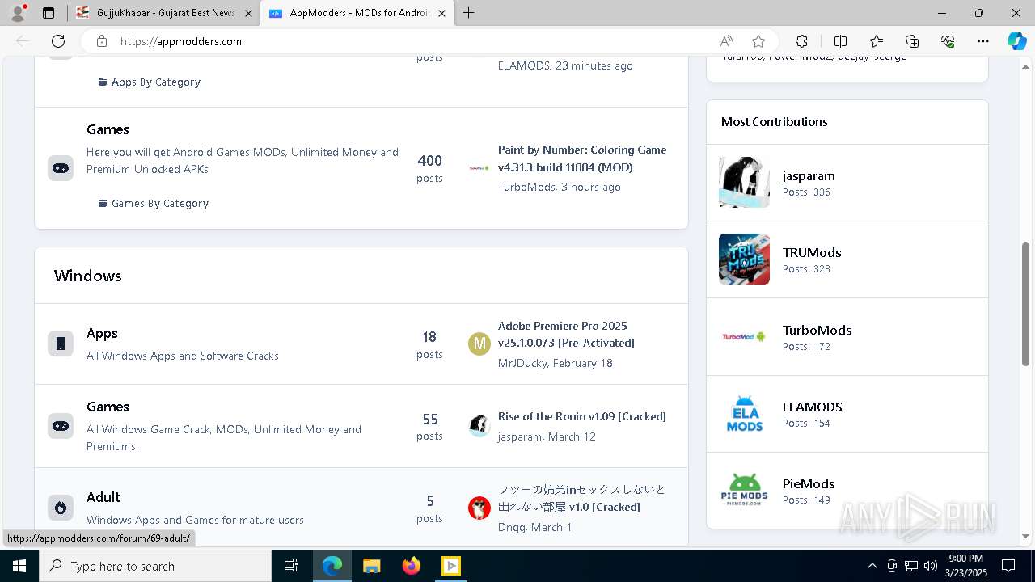This screenshot has height=582, width=1035.
Task: Open the browser profile icon
Action: [x=18, y=13]
